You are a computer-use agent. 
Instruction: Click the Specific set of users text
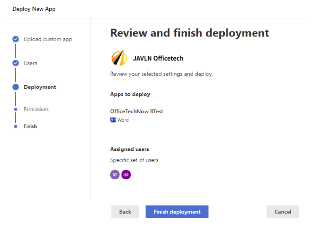point(134,160)
